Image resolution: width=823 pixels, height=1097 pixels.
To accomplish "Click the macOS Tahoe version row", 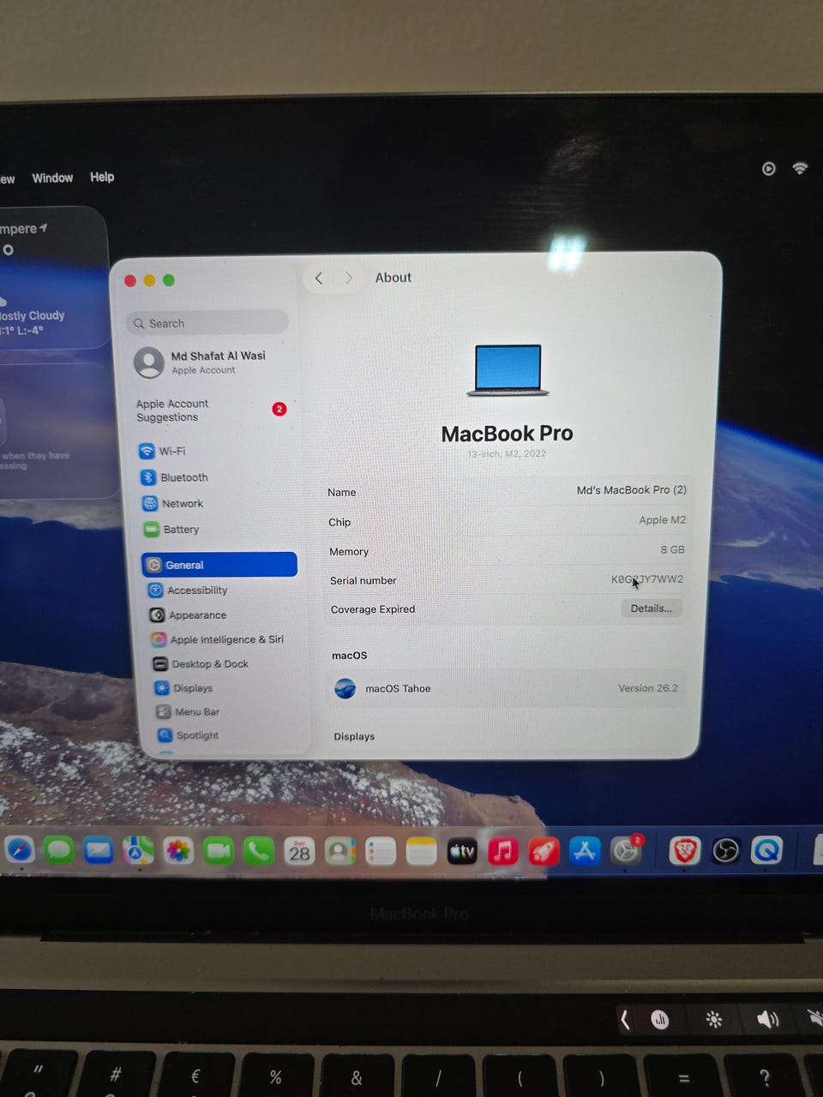I will tap(509, 688).
